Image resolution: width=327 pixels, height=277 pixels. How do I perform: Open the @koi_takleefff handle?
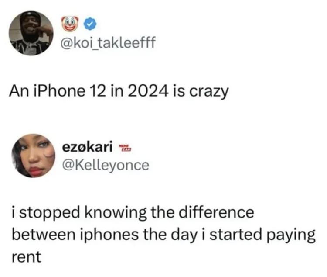coord(108,42)
